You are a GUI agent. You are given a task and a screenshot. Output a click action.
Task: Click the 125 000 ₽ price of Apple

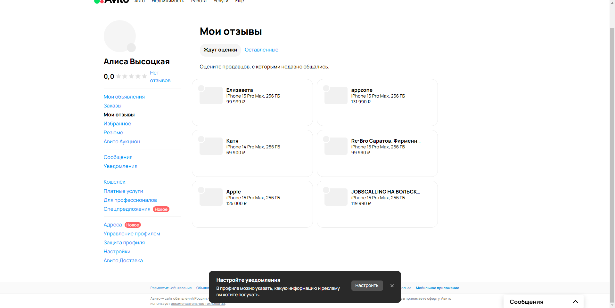pyautogui.click(x=236, y=203)
